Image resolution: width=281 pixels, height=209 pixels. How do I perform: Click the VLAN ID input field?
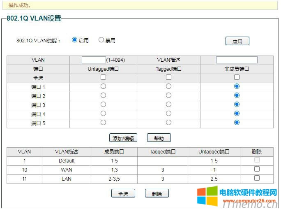pyautogui.click(x=94, y=60)
